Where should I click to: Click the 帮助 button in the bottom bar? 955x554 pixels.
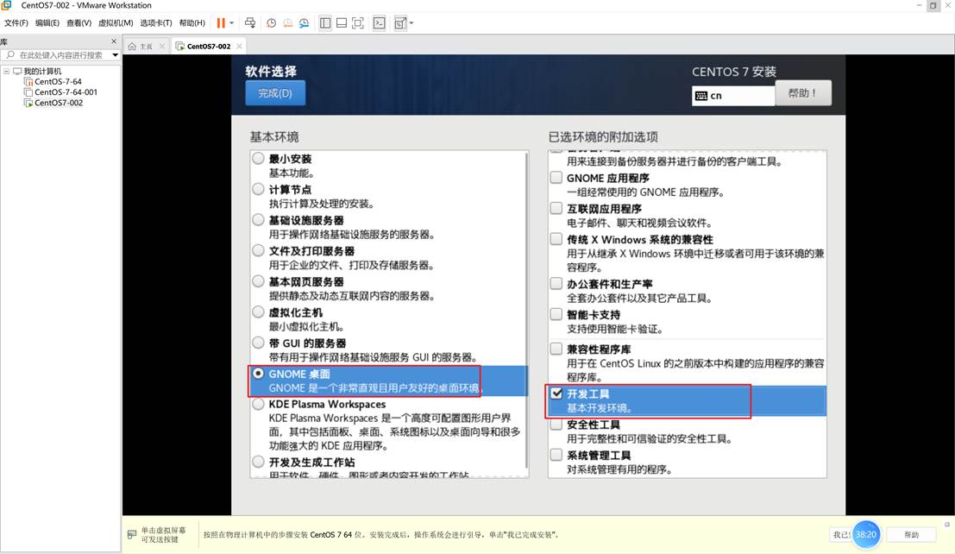pyautogui.click(x=911, y=534)
